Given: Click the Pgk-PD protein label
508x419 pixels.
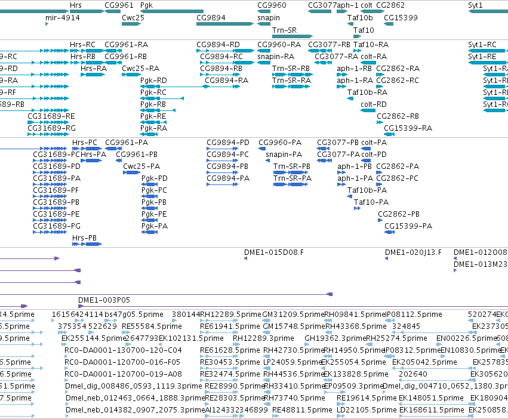Looking at the screenshot, I should (x=155, y=178).
